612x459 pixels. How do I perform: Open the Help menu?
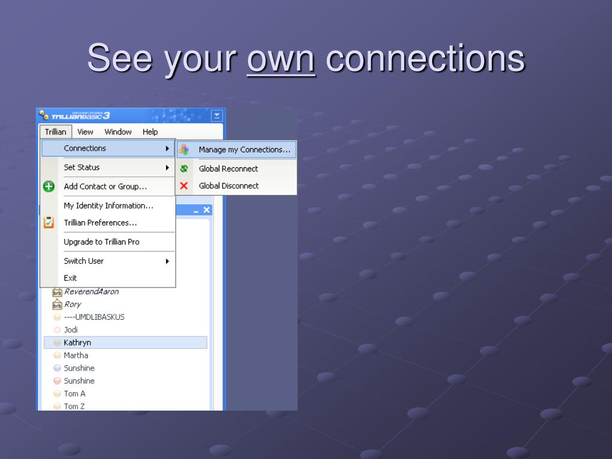point(150,132)
